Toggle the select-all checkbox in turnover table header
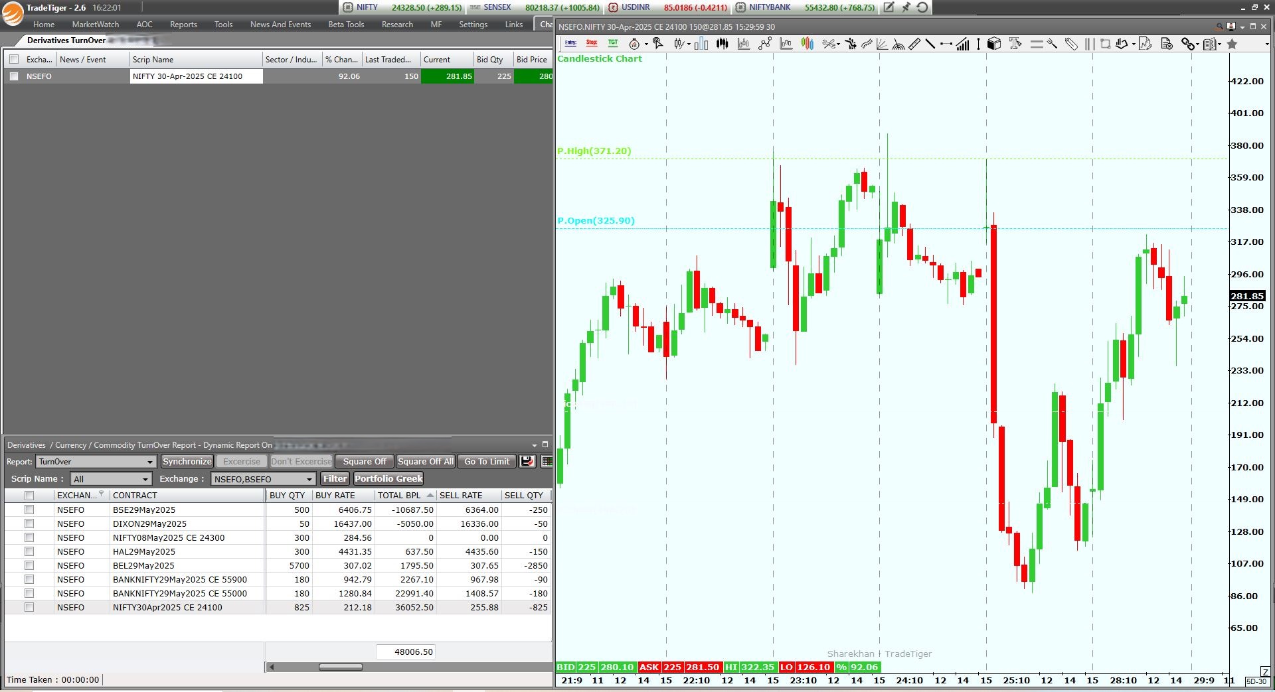Screen dimensions: 1275x692 pyautogui.click(x=29, y=495)
